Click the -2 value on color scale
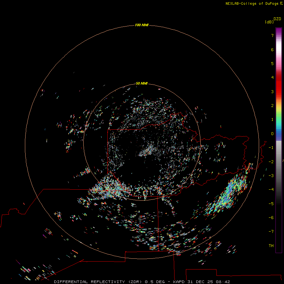The image size is (284, 284). pos(271,162)
